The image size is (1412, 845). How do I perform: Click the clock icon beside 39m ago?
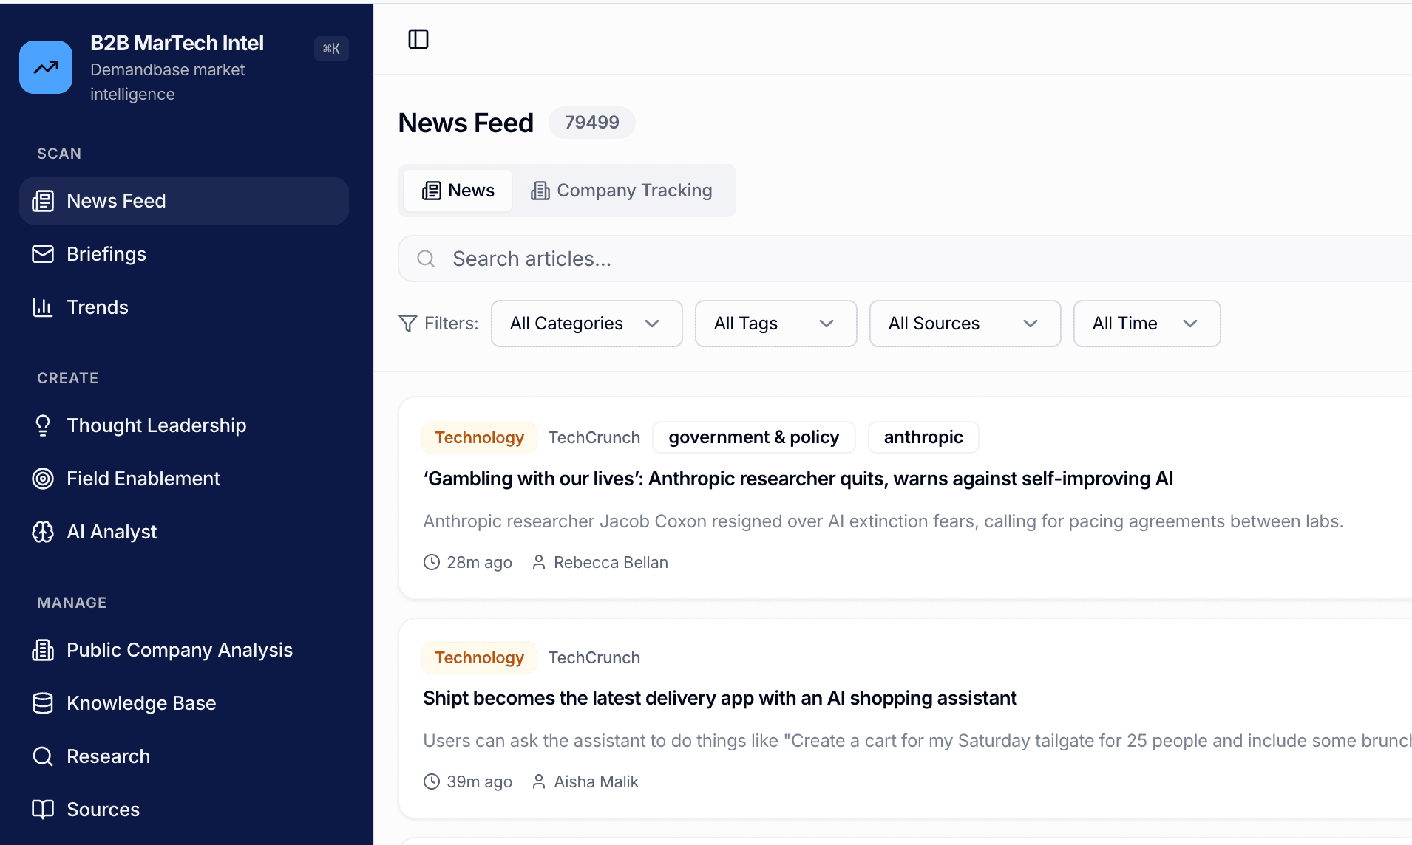click(432, 781)
